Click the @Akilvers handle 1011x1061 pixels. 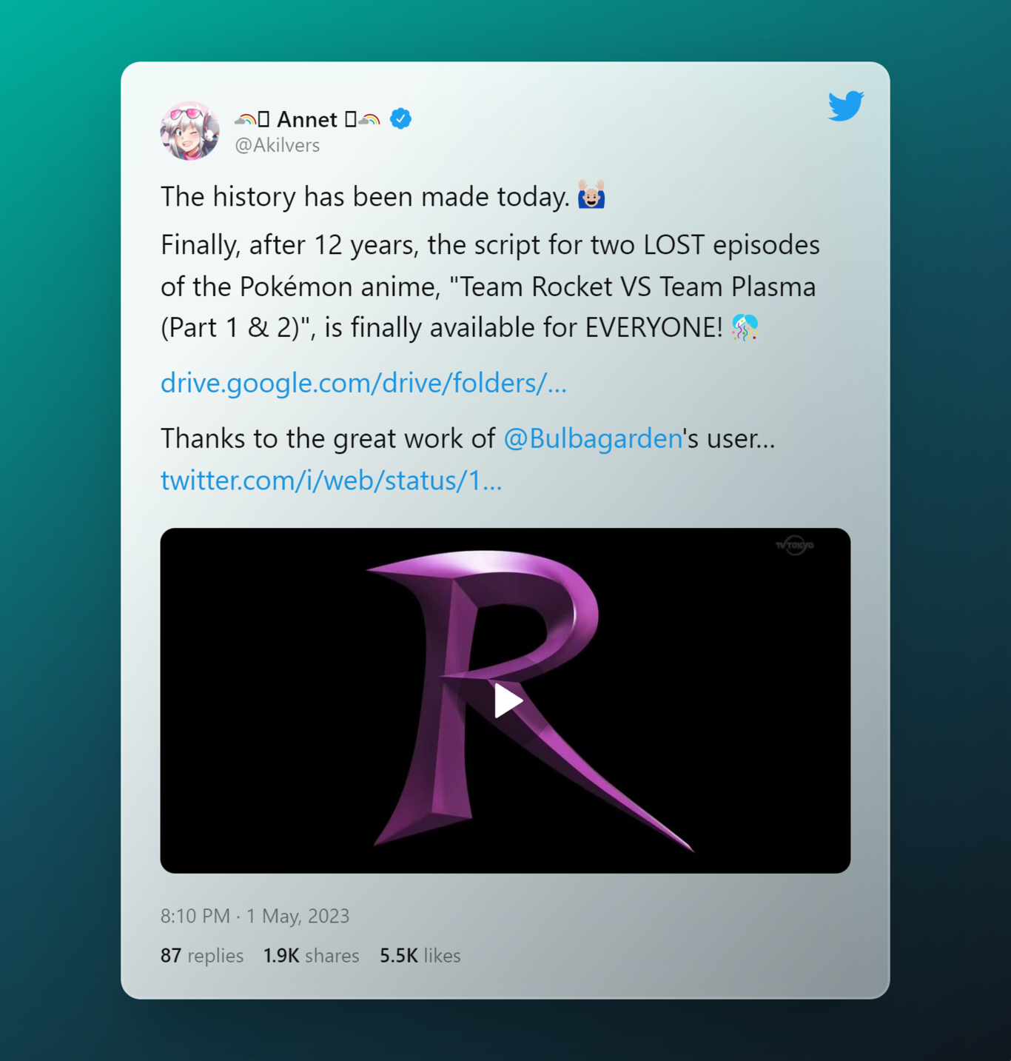pyautogui.click(x=277, y=145)
